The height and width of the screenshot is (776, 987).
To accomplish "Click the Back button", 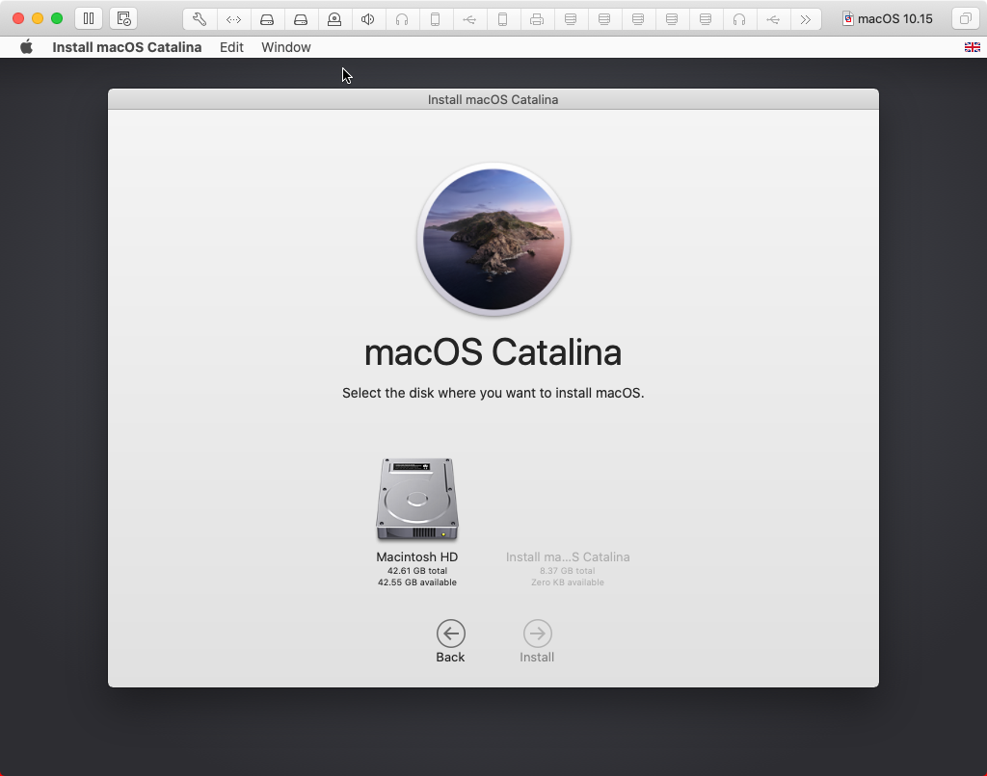I will click(x=450, y=635).
